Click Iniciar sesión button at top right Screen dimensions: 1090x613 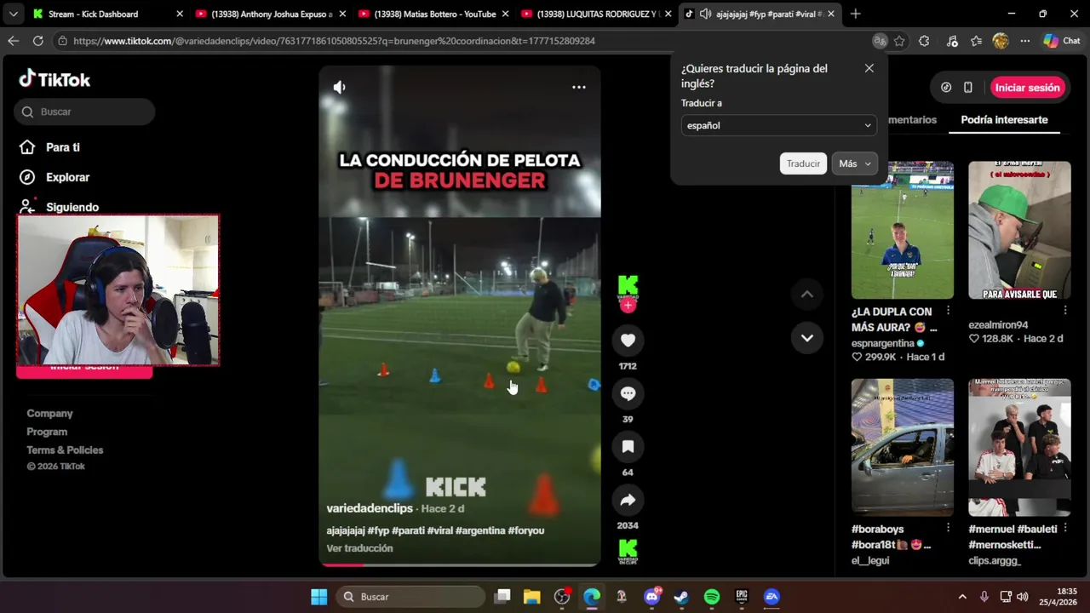[1027, 88]
